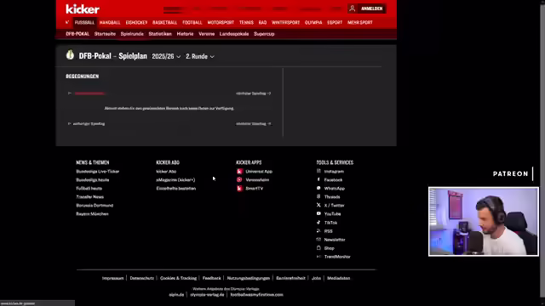Open the Bundesliga Live-Ticker link
The height and width of the screenshot is (306, 545).
[98, 172]
